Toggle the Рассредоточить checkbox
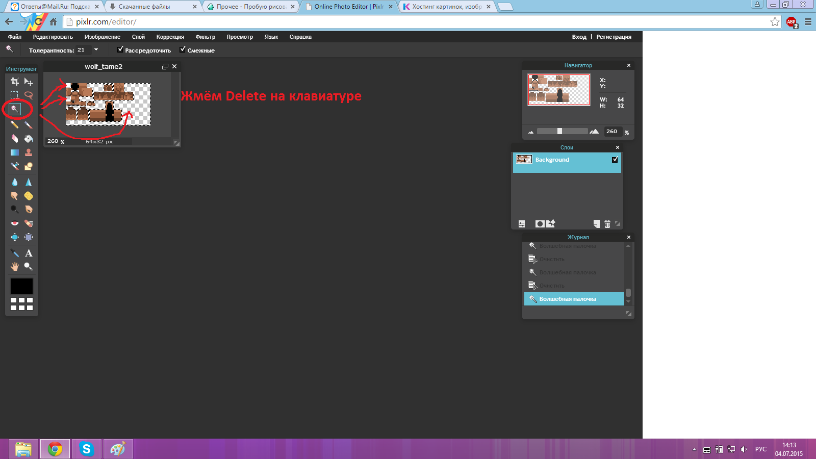816x459 pixels. (120, 49)
